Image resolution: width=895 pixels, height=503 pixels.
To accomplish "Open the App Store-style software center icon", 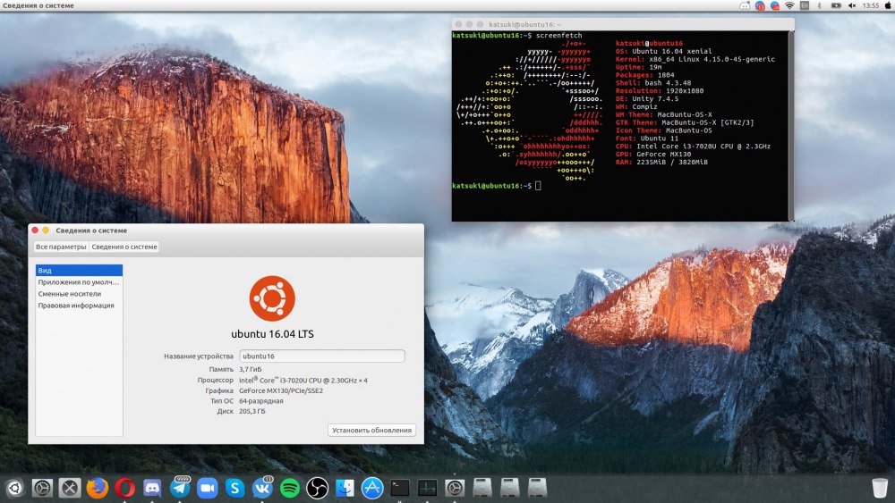I will [372, 488].
